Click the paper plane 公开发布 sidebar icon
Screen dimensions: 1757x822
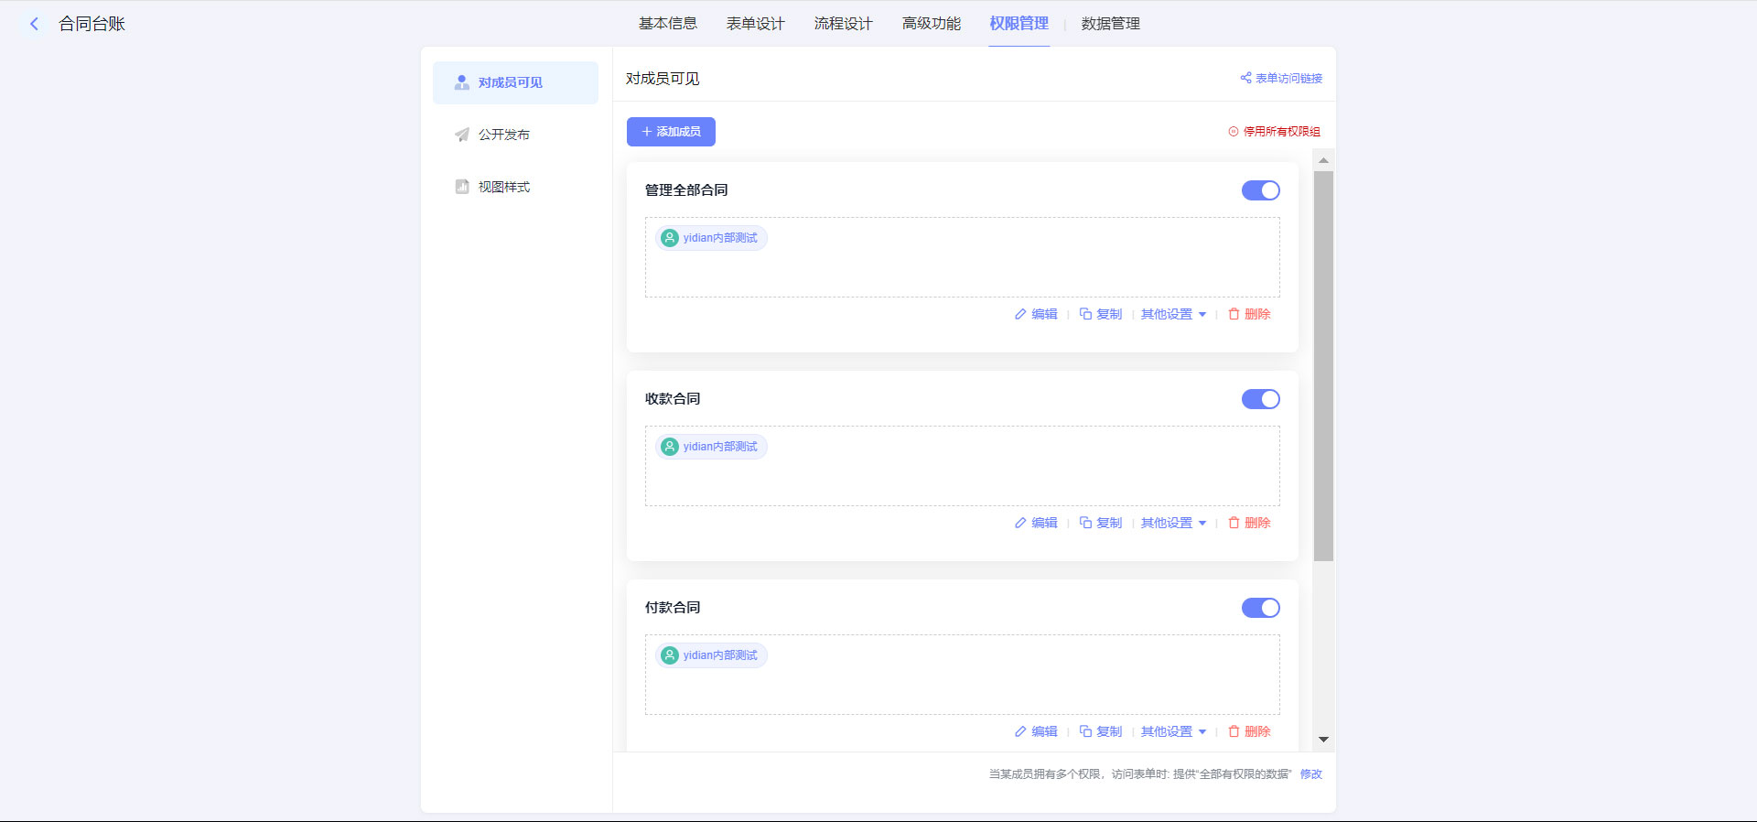tap(462, 135)
